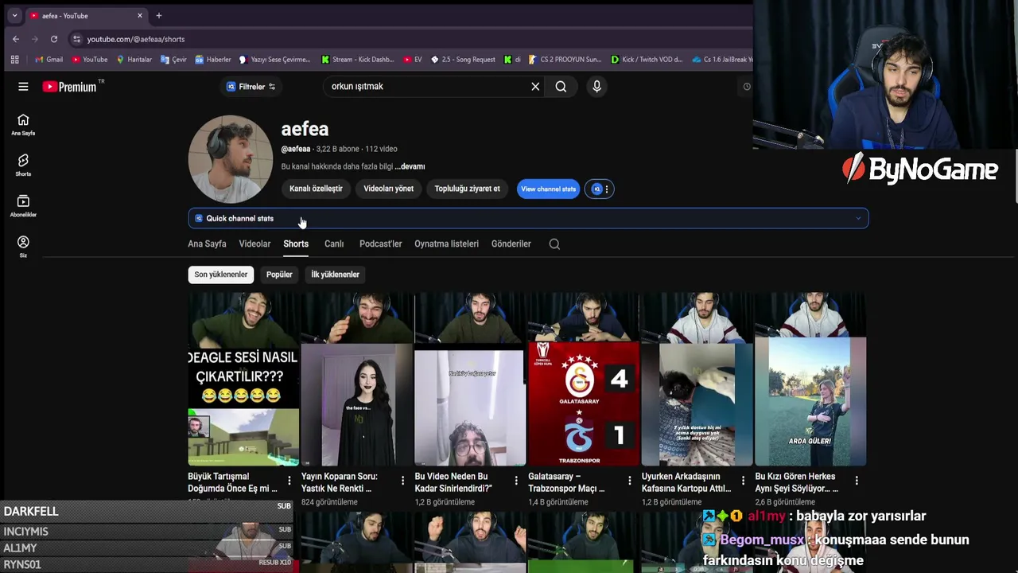Screen dimensions: 1018x573
Task: Click the title 'Yayın Koparan Soru: Yastık Ne Renkti'
Action: pyautogui.click(x=340, y=482)
